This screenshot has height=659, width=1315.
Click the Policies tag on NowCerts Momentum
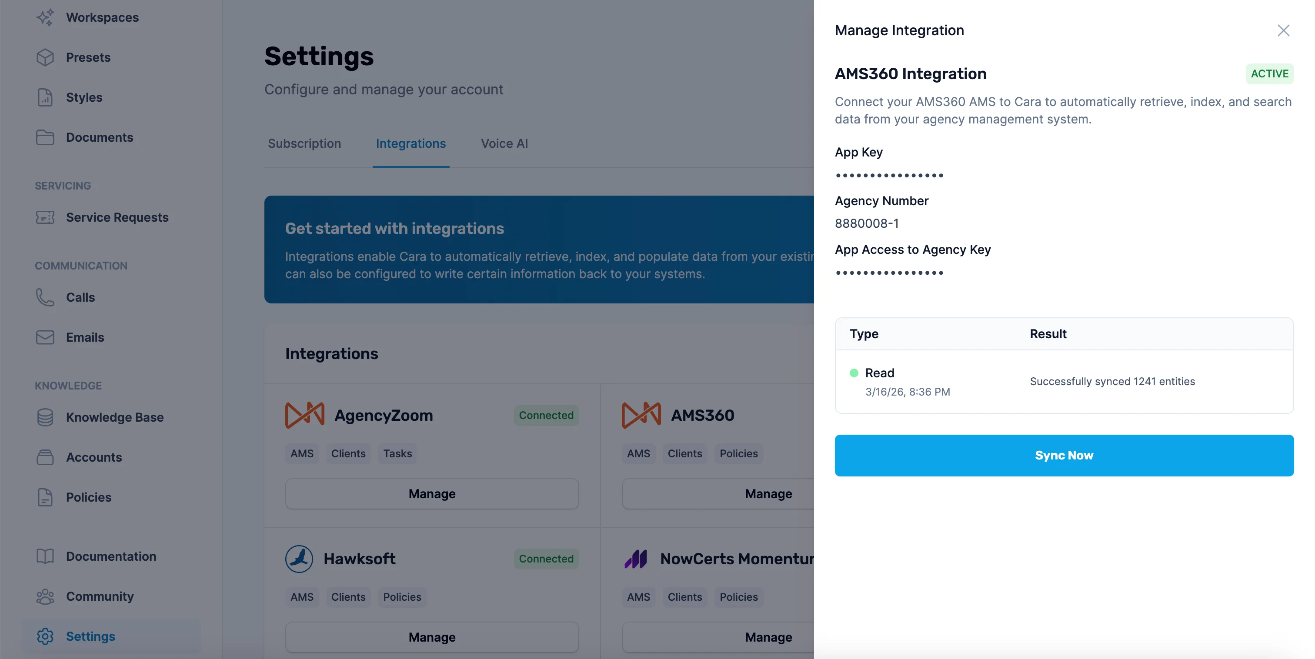coord(738,597)
